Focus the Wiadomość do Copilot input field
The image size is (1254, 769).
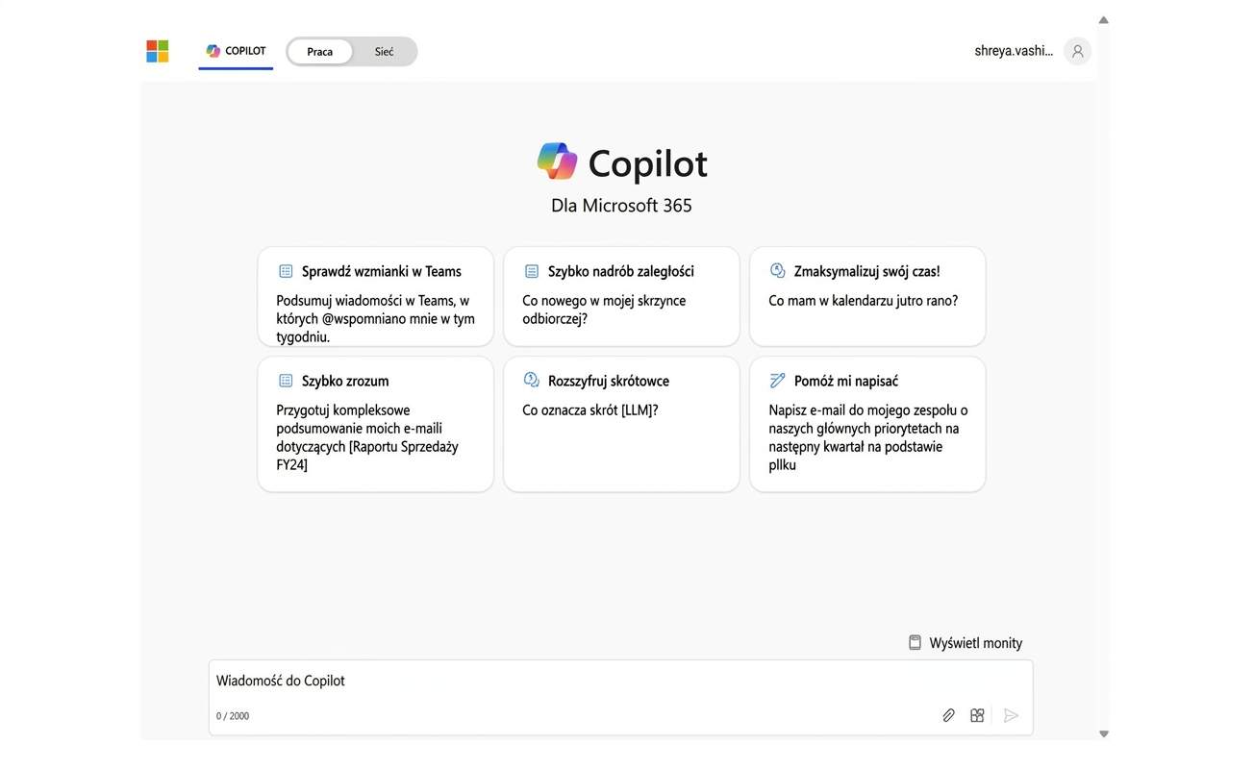coord(621,697)
